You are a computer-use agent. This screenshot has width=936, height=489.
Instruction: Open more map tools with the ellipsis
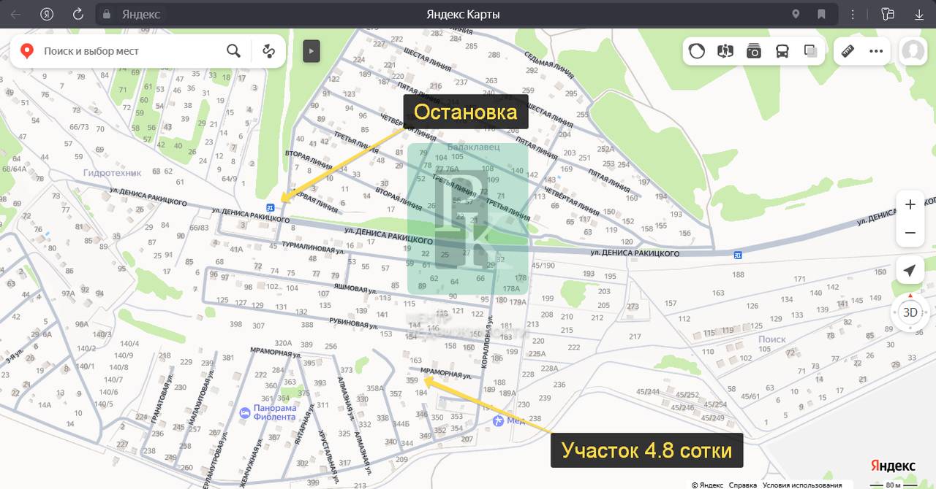(876, 51)
